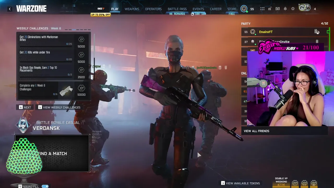334x188 pixels.
Task: Click NEXT challenge page button
Action: (x=25, y=107)
